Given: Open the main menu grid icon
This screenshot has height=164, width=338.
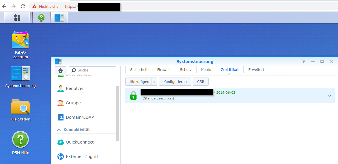Looking at the screenshot, I should (x=17, y=18).
